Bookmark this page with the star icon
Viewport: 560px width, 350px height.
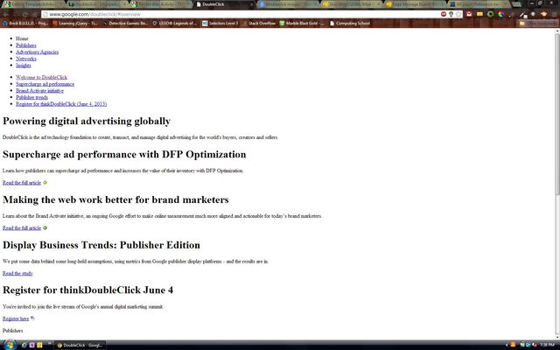[x=458, y=14]
